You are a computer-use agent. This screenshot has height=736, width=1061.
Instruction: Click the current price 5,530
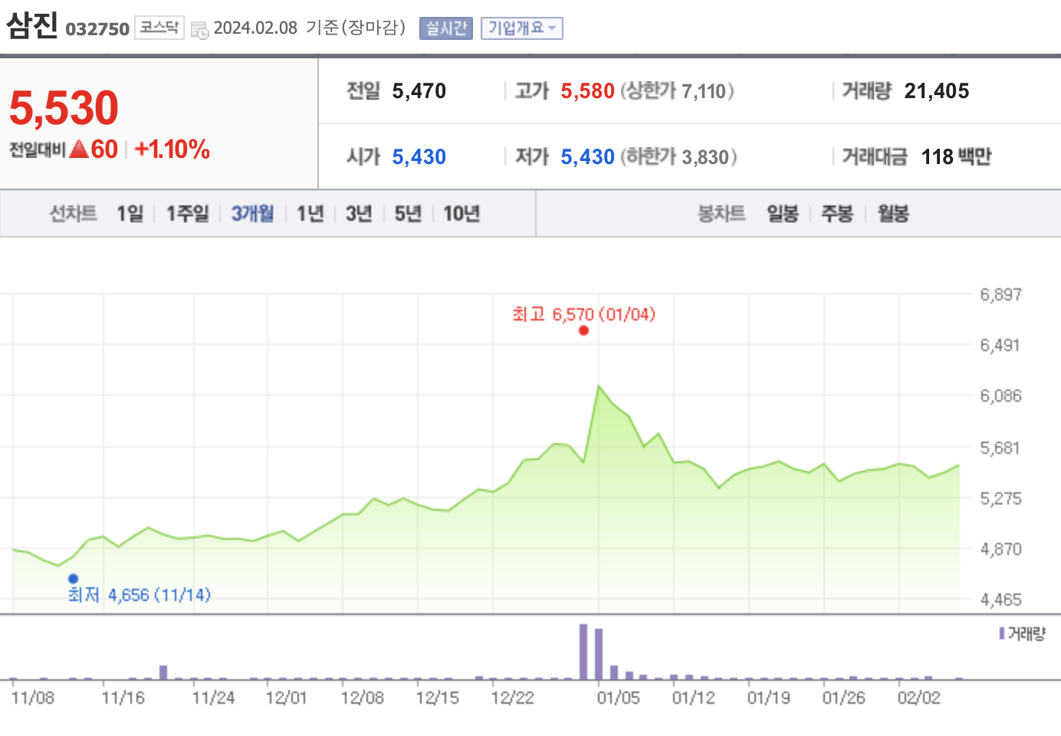64,107
